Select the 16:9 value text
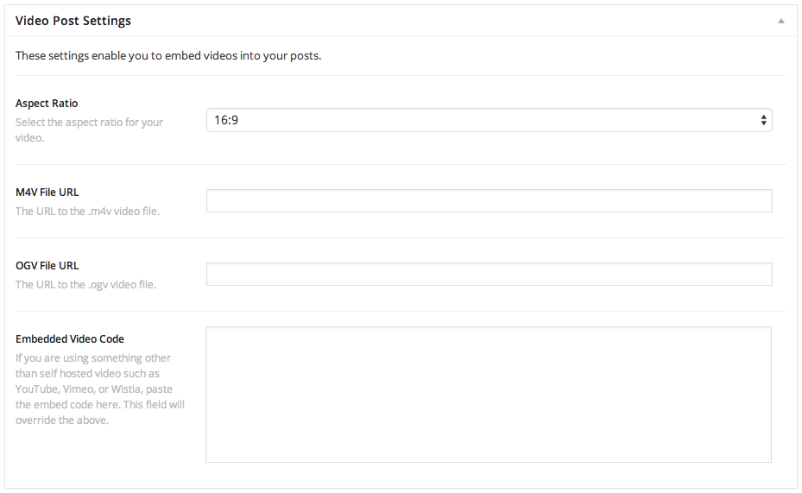Image resolution: width=802 pixels, height=493 pixels. click(226, 120)
